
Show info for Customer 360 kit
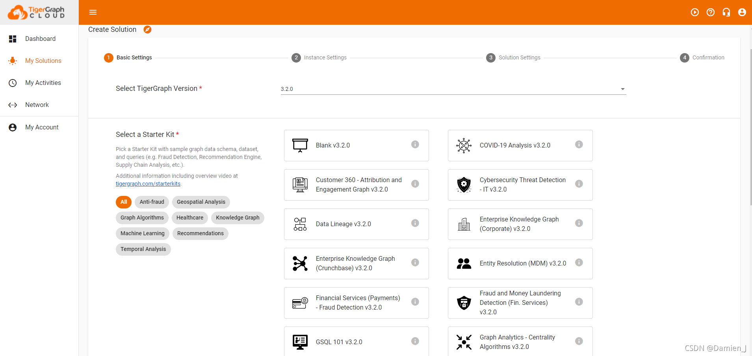pyautogui.click(x=415, y=184)
